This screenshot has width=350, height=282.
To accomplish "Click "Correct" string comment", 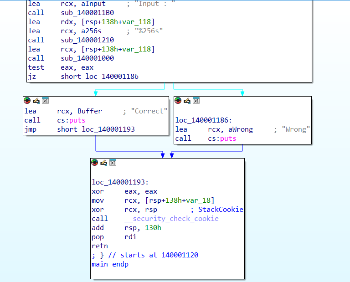I will point(149,111).
